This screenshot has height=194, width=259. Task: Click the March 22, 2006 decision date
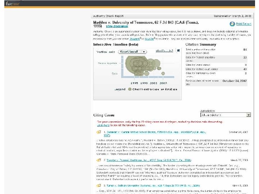point(239,160)
